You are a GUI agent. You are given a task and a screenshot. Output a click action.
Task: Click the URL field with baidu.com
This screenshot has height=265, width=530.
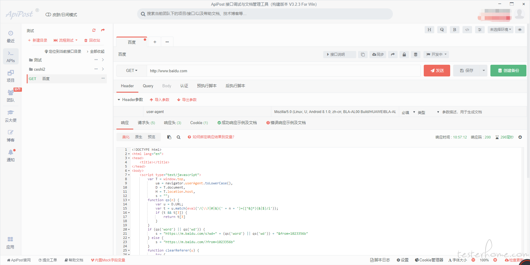(x=284, y=71)
